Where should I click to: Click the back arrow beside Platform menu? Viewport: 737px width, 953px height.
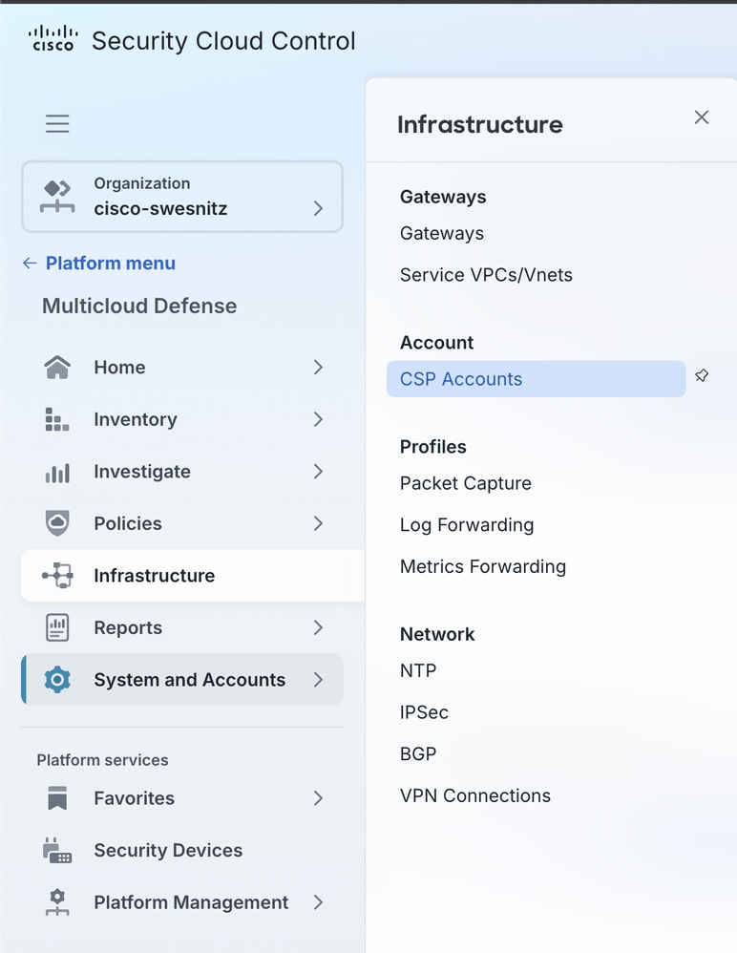click(30, 264)
